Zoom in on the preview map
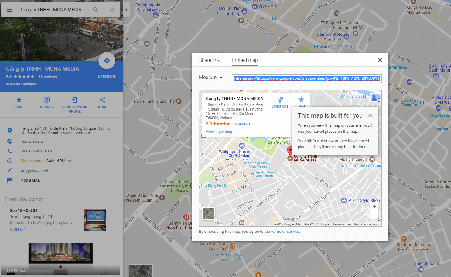Viewport: 451px width, 277px height. click(374, 206)
